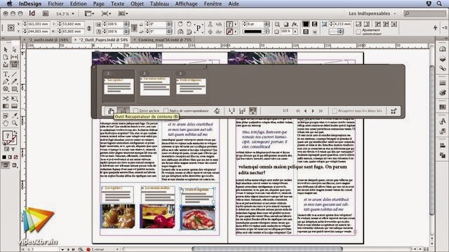Enable the Créer un lien checkbox
Screen dimensions: 449x252
[x=135, y=111]
